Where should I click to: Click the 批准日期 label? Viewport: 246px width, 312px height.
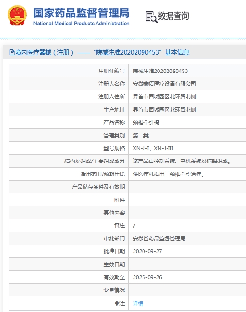(114, 251)
